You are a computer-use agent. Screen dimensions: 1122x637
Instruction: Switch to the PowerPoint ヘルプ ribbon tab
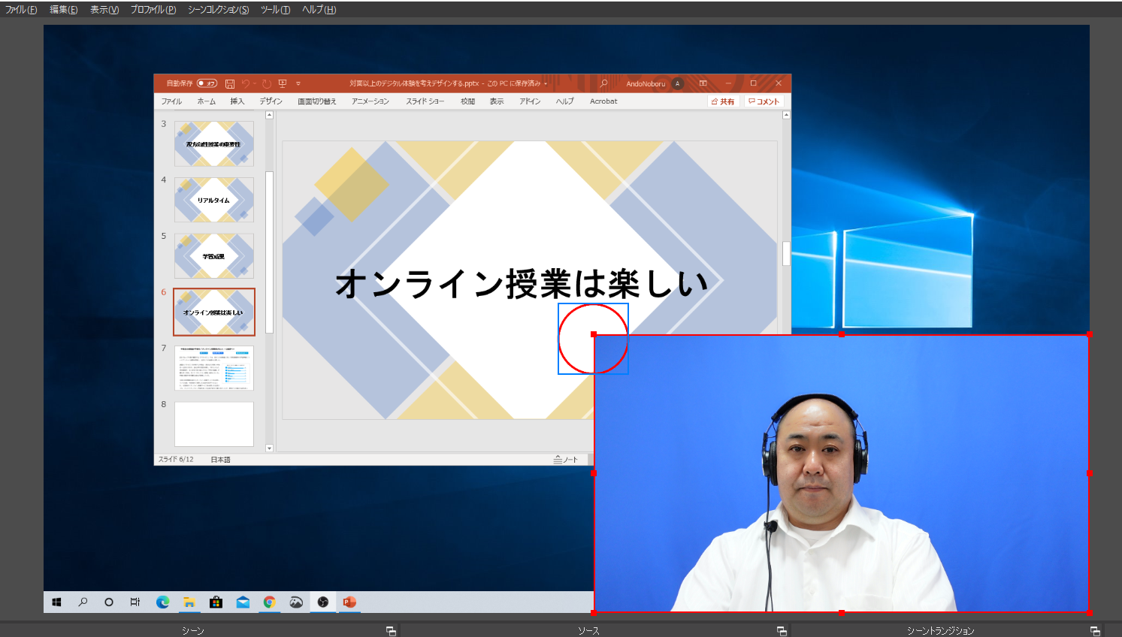pyautogui.click(x=565, y=101)
